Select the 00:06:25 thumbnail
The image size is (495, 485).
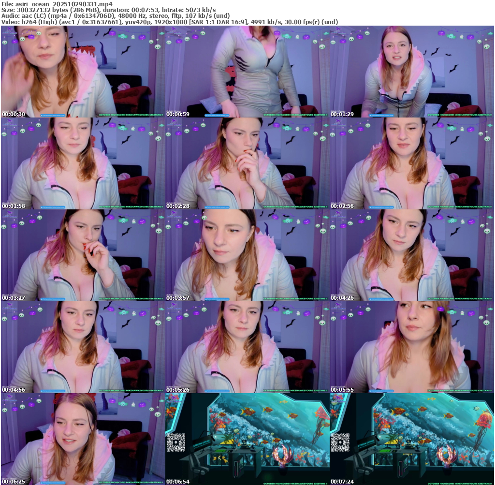pyautogui.click(x=83, y=439)
